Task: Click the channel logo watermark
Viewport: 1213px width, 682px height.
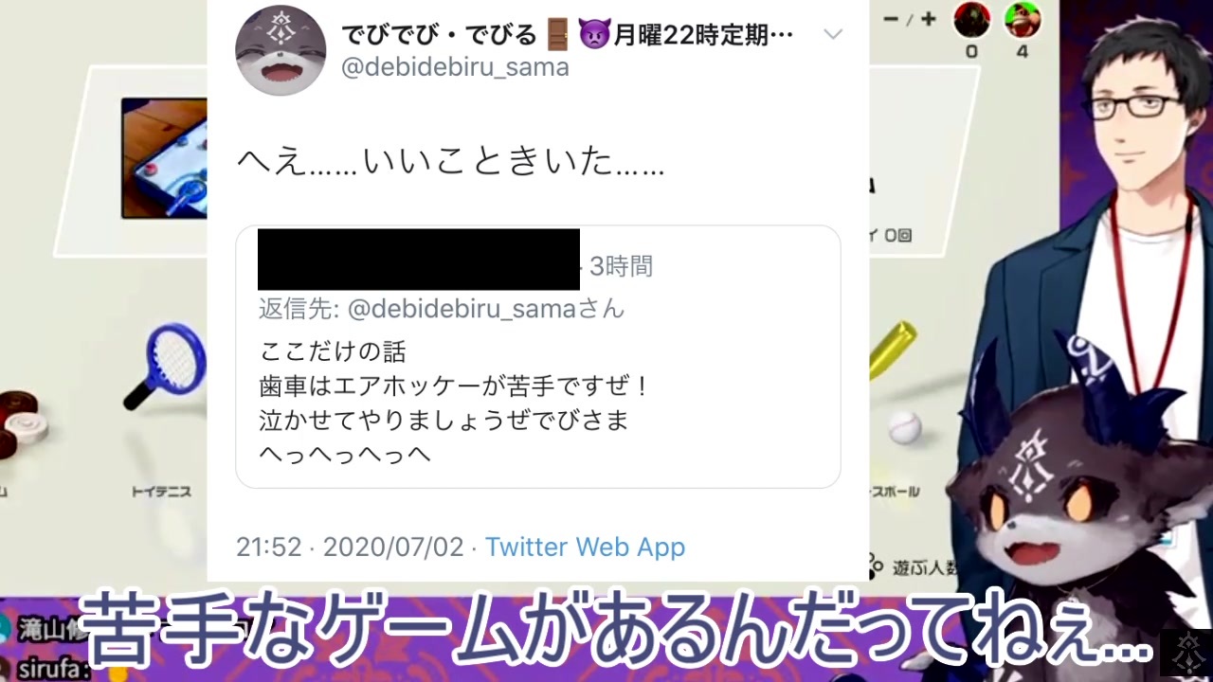Action: click(1186, 654)
